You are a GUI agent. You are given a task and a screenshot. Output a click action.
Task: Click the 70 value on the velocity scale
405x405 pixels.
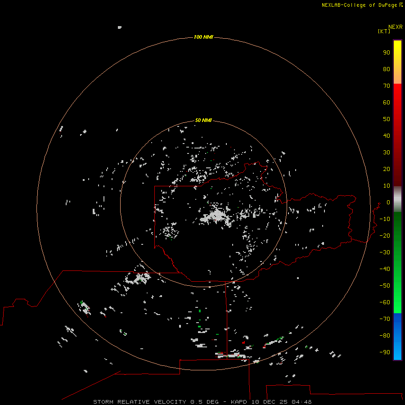click(387, 86)
